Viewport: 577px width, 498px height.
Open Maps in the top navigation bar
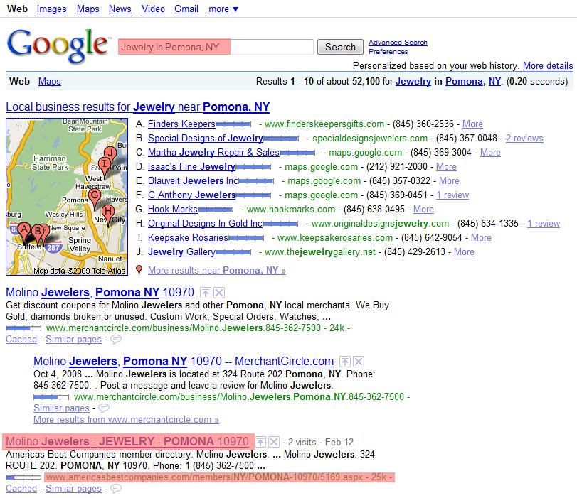tap(88, 9)
